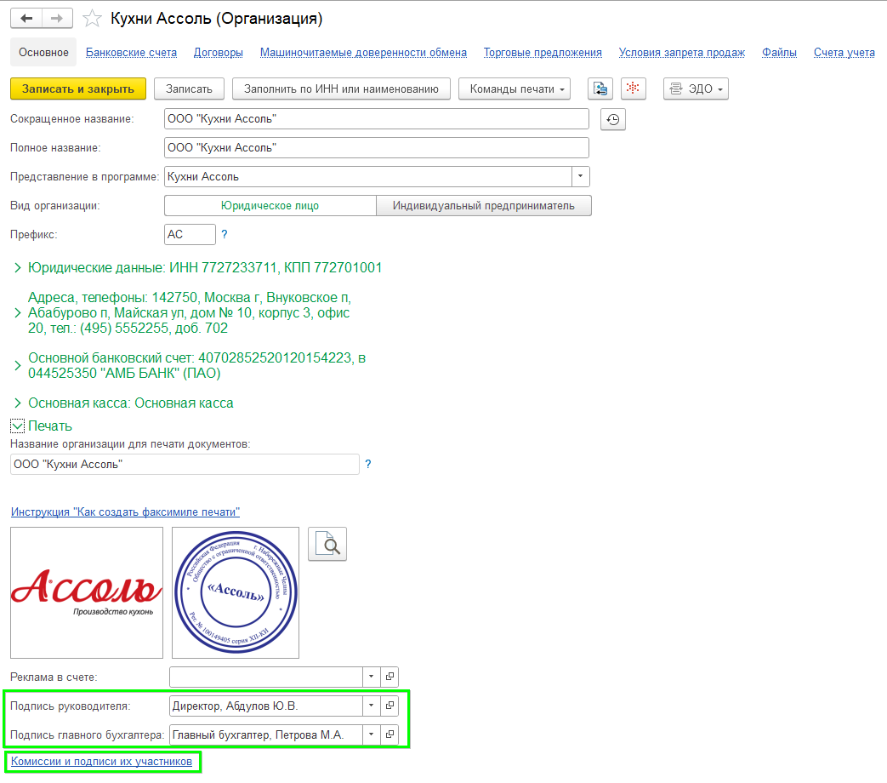Image resolution: width=887 pixels, height=783 pixels.
Task: Expand the Представление в программе dropdown
Action: [x=580, y=177]
